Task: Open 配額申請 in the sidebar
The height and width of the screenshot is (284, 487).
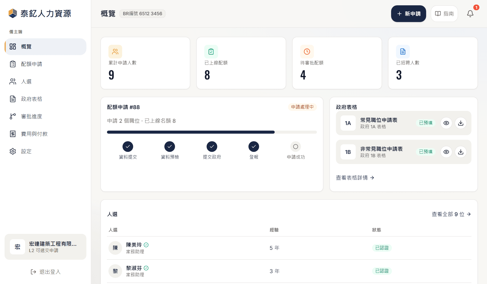Action: (46, 64)
